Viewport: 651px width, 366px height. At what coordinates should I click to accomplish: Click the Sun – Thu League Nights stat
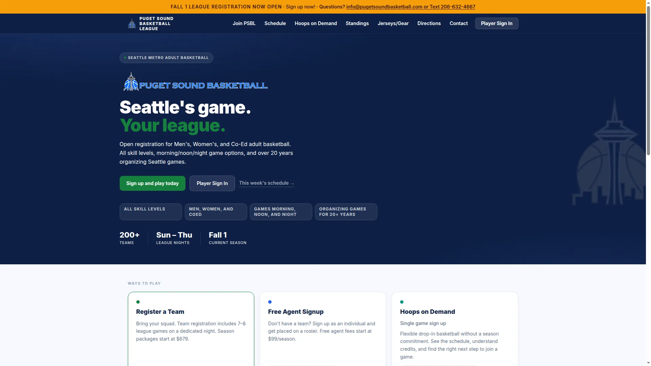pyautogui.click(x=174, y=238)
